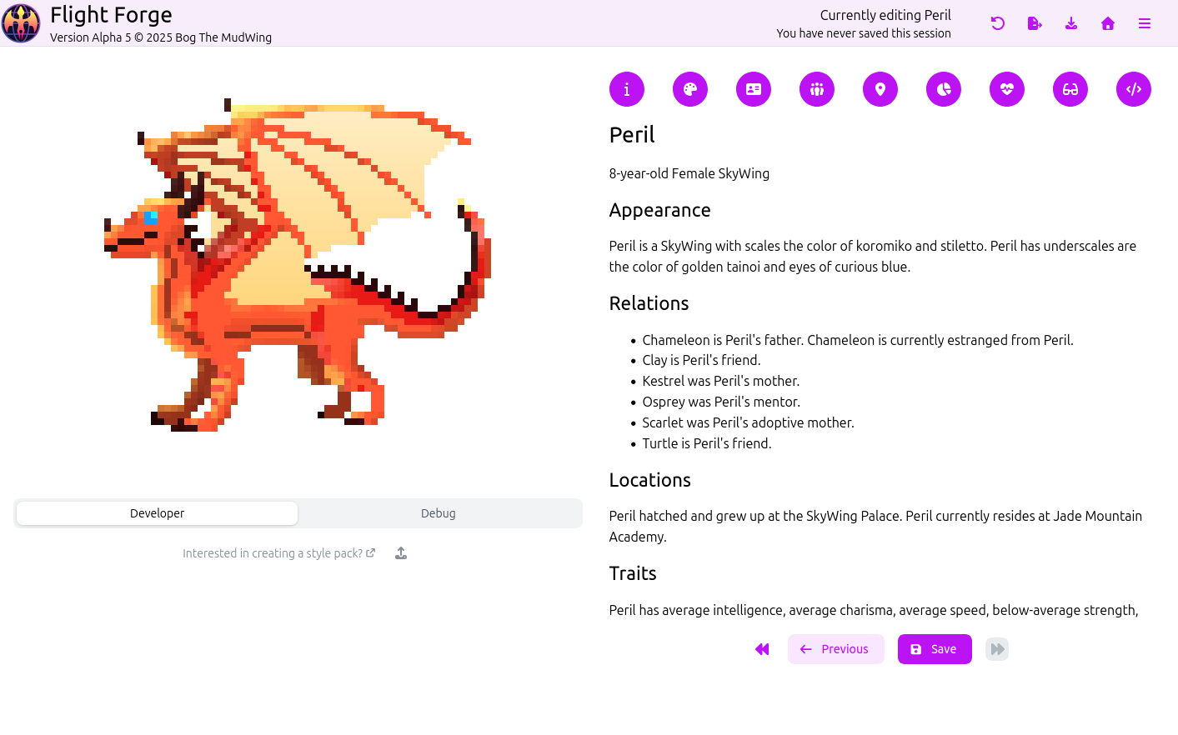
Task: Select the Developer tab
Action: pyautogui.click(x=157, y=513)
